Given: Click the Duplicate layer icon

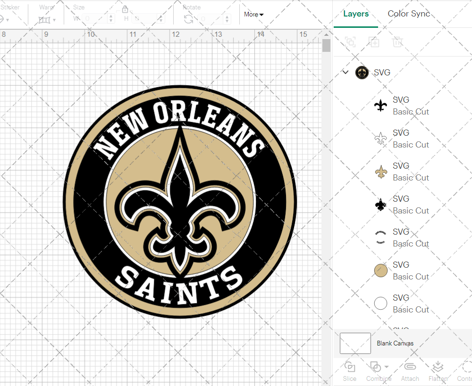Looking at the screenshot, I should coord(374,42).
